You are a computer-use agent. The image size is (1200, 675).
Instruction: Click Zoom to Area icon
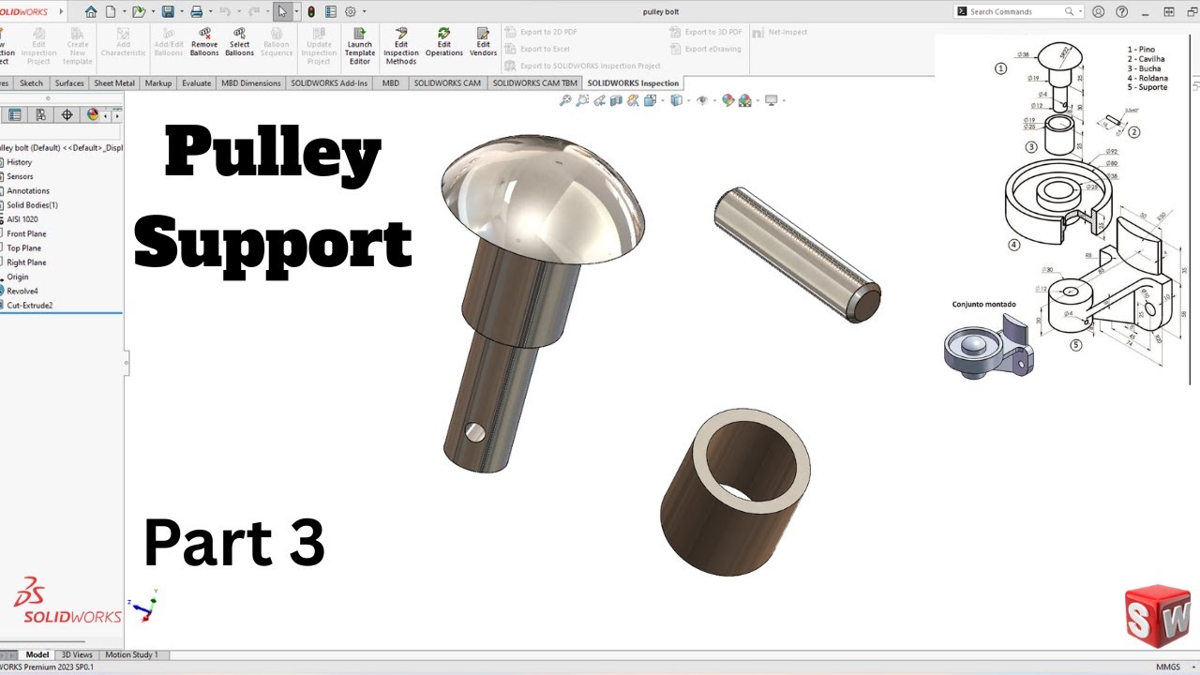tap(582, 100)
